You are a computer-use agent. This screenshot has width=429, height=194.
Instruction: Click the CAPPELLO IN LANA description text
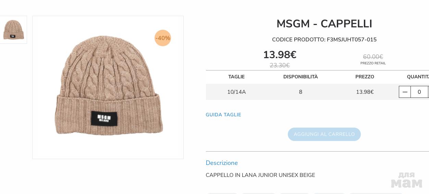(x=260, y=175)
